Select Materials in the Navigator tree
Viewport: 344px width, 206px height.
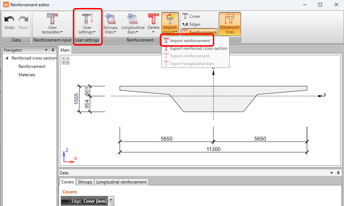(x=27, y=75)
